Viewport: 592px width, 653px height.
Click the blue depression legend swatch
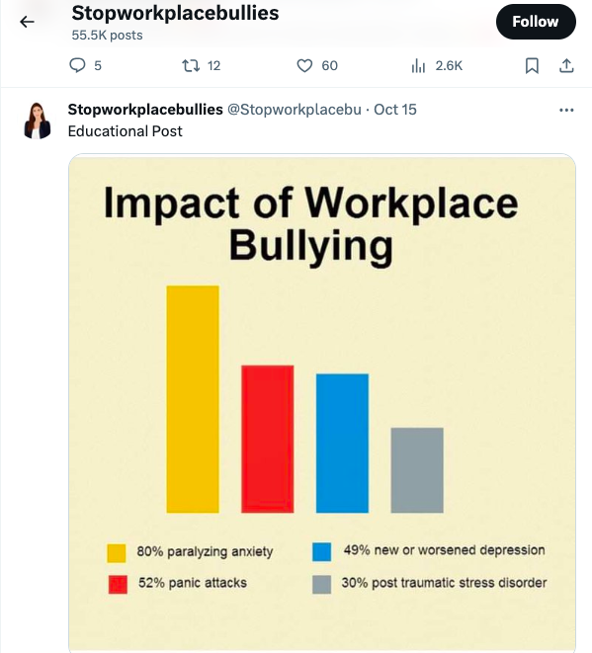(321, 552)
